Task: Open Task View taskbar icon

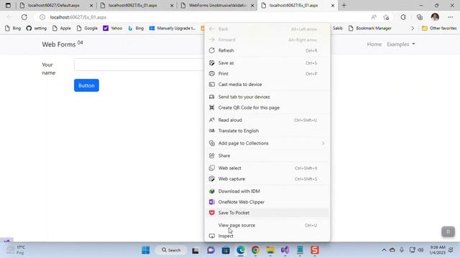Action: pos(195,250)
